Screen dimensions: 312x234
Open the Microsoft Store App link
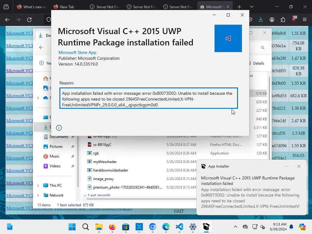77,52
